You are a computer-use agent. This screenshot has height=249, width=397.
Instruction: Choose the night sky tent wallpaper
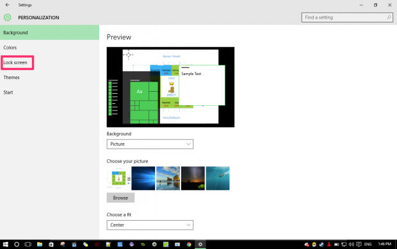[193, 178]
